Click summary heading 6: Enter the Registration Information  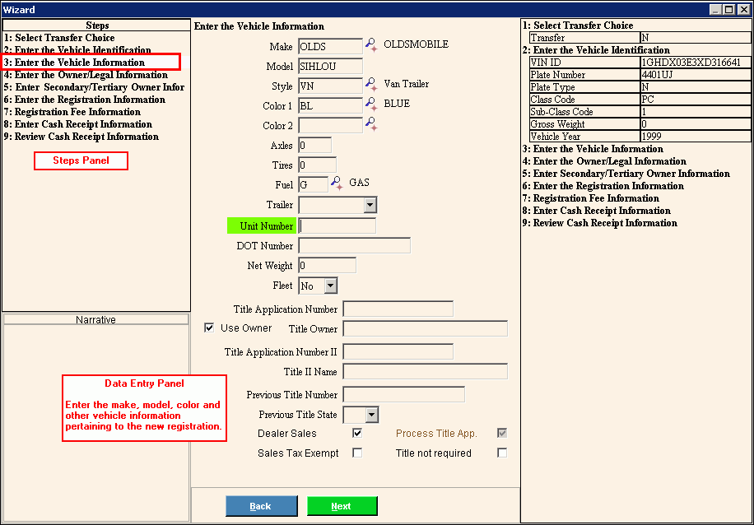tap(603, 186)
